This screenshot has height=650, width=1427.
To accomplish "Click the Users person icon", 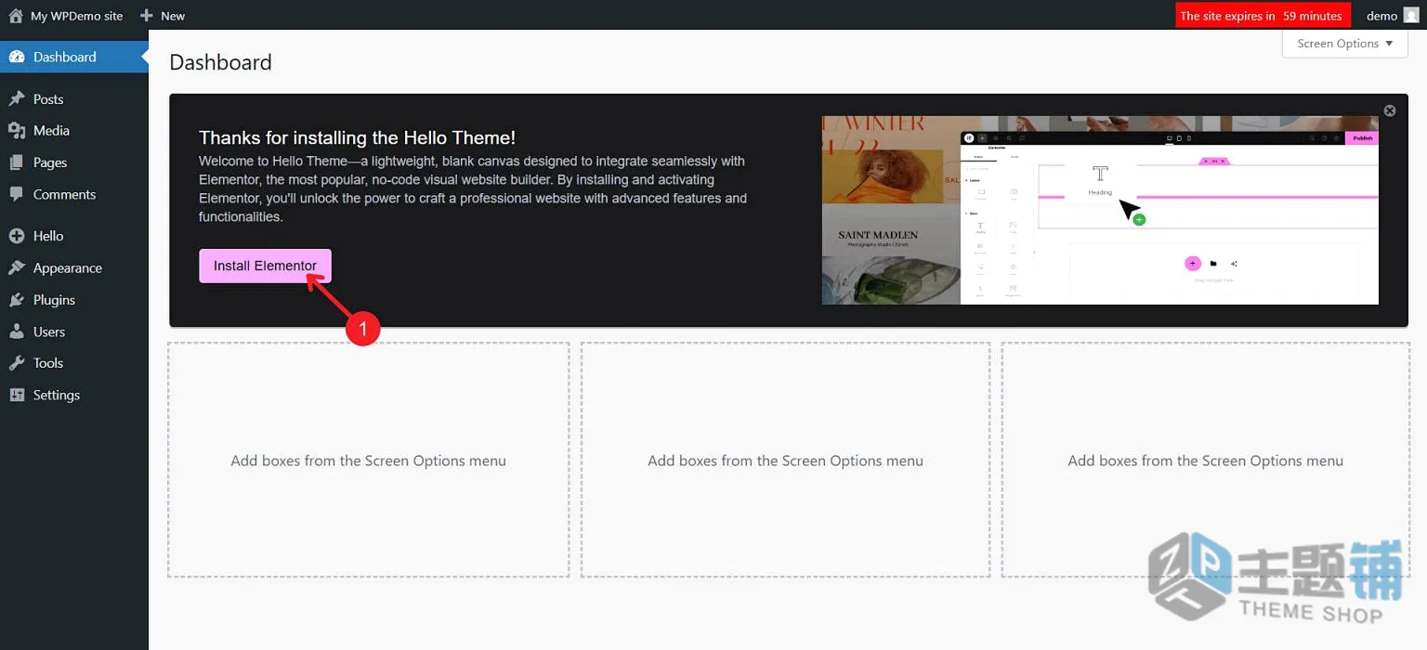I will point(17,331).
